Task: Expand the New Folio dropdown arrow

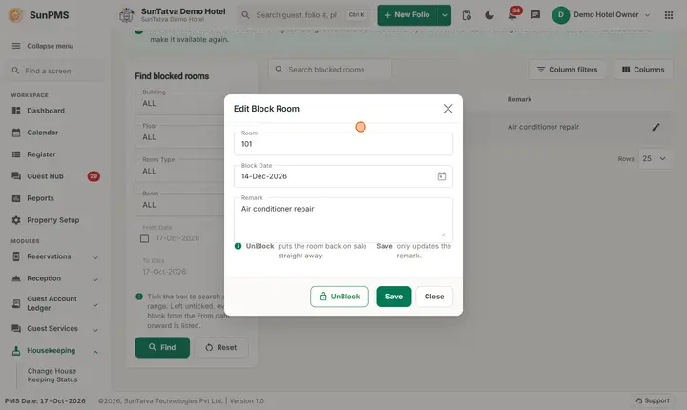Action: (445, 15)
